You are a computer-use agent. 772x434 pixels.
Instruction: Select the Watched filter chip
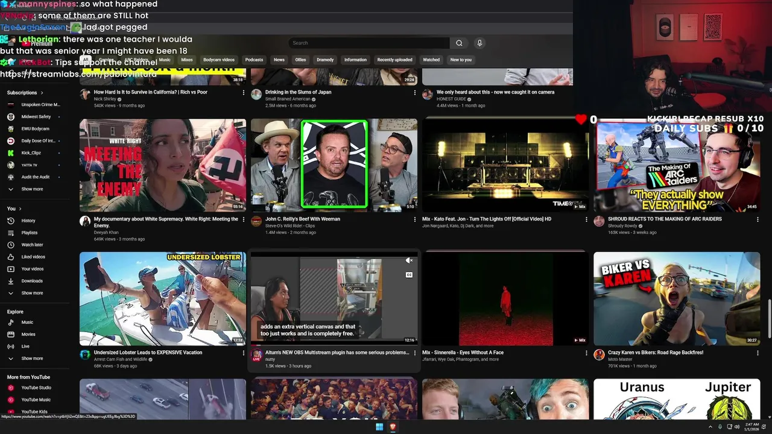pyautogui.click(x=431, y=60)
